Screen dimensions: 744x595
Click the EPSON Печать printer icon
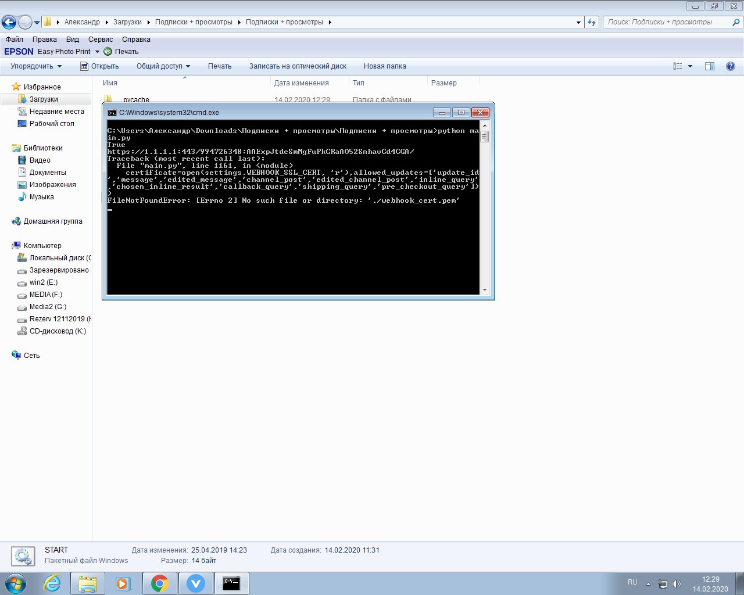(108, 52)
